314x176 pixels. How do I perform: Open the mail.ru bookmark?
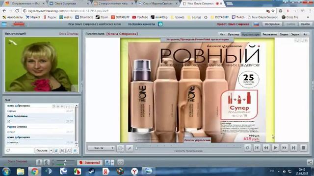[x=66, y=18]
